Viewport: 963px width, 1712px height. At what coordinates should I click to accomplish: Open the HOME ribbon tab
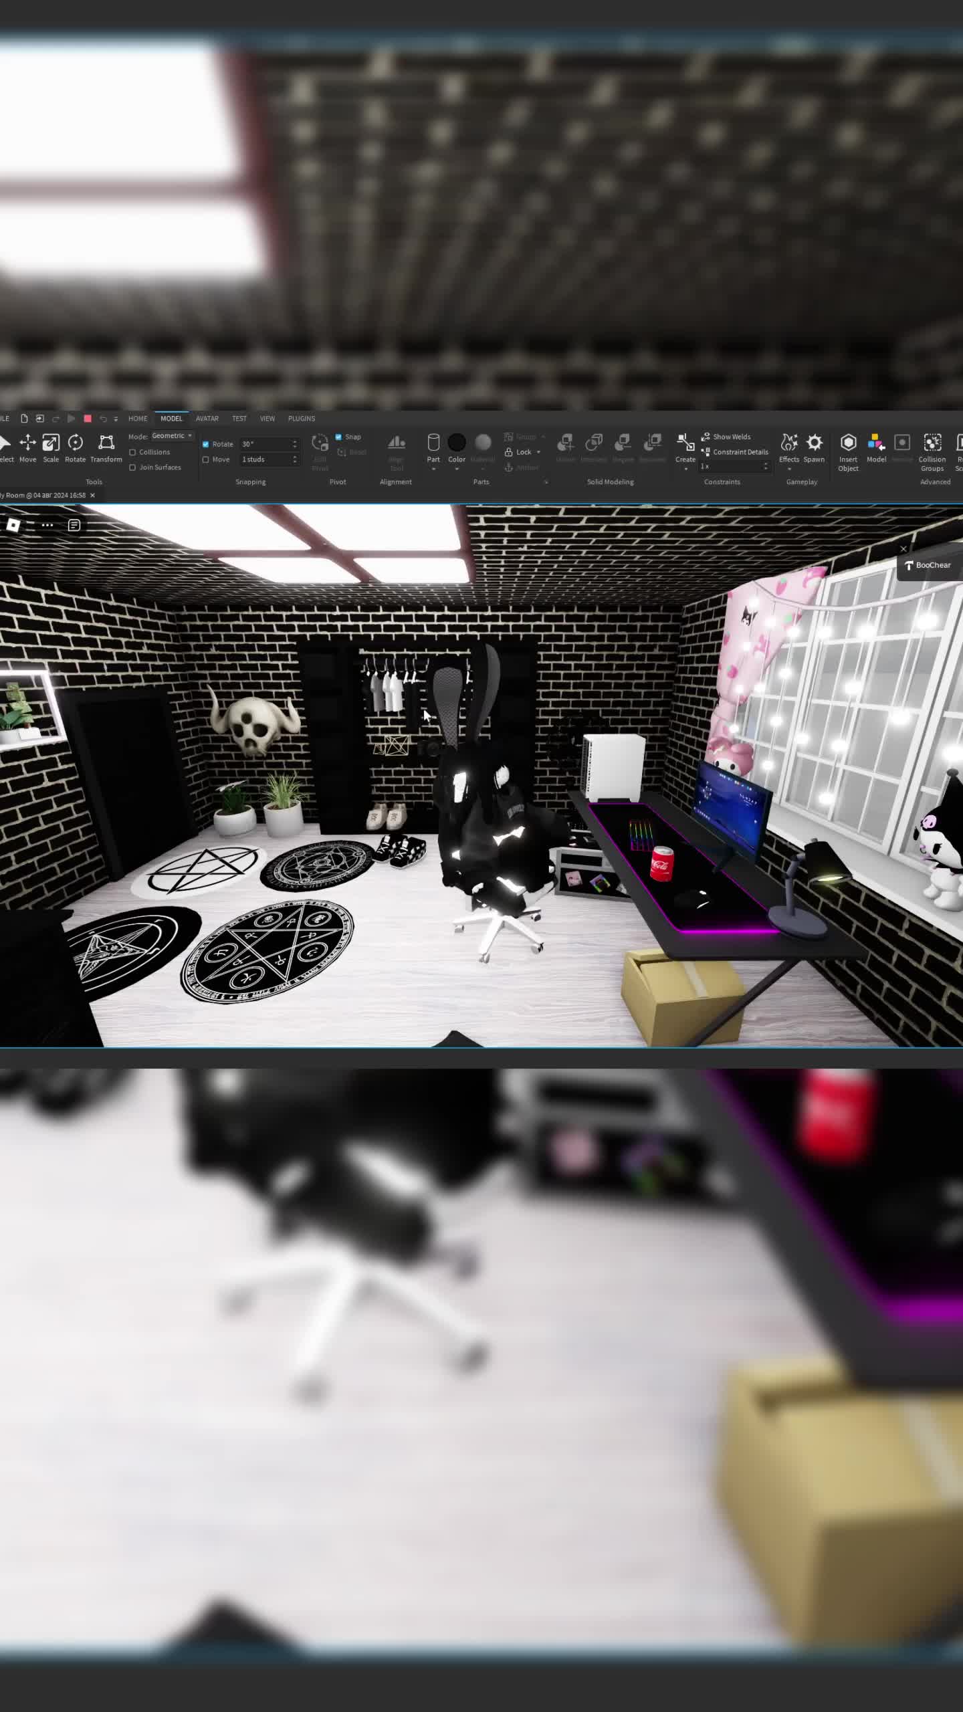point(138,419)
